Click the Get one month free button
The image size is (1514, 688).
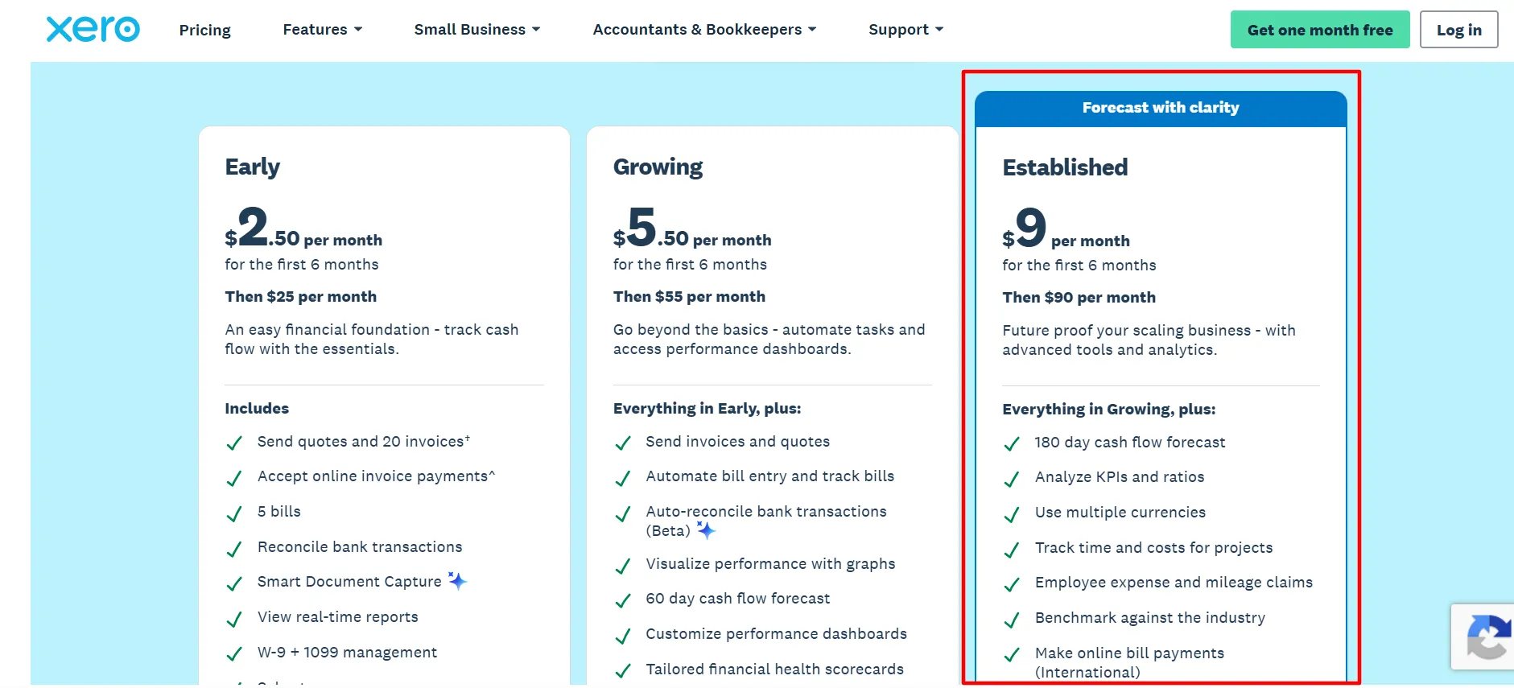(x=1320, y=30)
